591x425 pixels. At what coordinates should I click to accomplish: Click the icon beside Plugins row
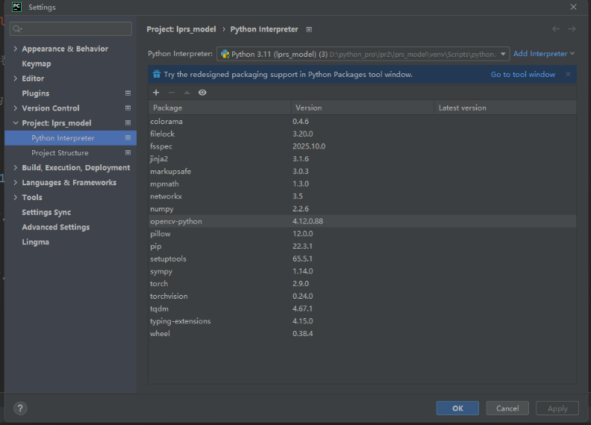128,93
